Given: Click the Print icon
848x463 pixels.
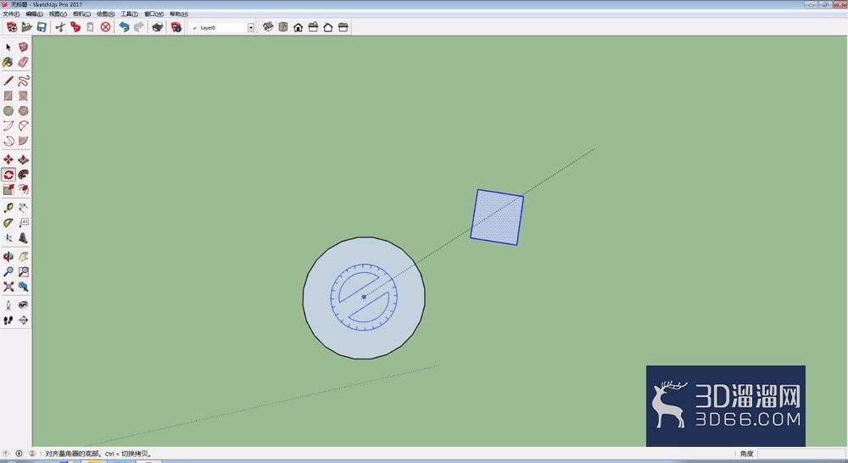Looking at the screenshot, I should tap(158, 27).
